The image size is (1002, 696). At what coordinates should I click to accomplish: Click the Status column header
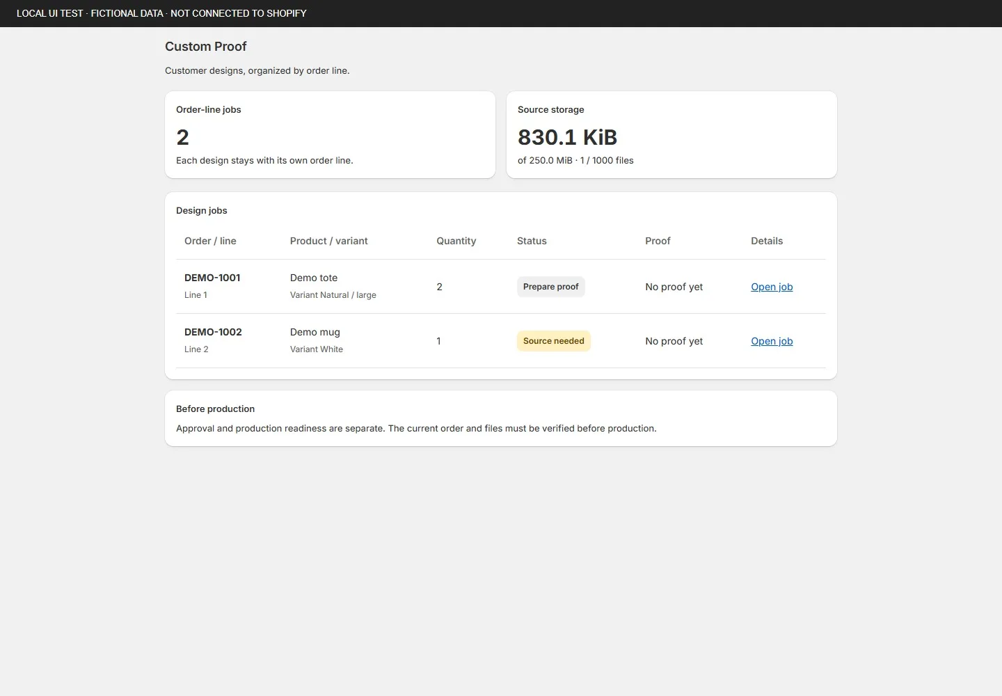click(x=532, y=241)
